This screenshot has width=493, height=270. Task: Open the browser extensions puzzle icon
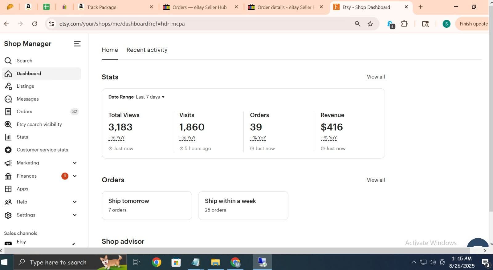(404, 24)
